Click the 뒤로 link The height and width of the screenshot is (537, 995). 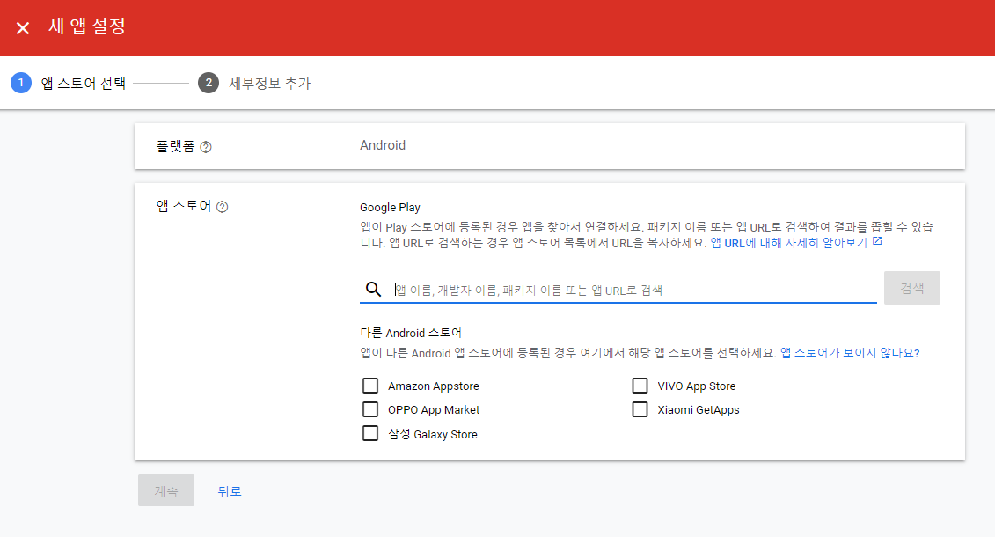(229, 491)
